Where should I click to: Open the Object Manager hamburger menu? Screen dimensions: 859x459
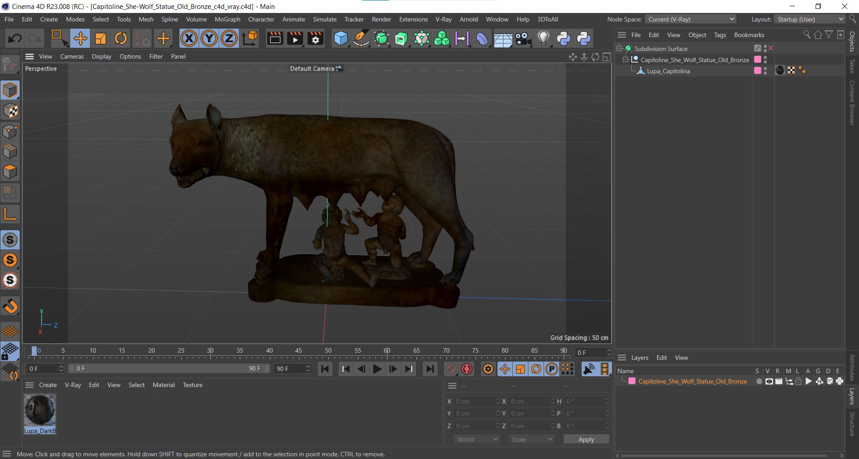622,35
